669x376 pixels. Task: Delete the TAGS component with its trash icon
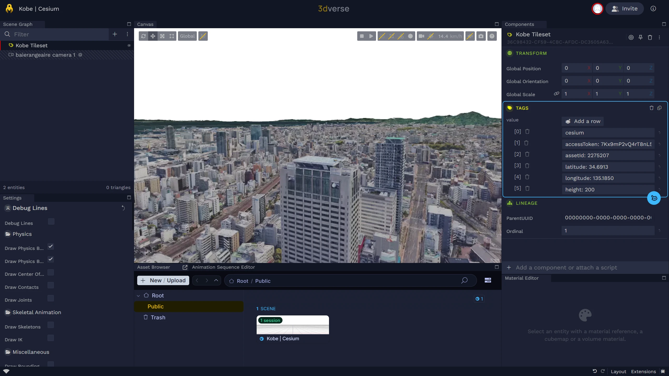pos(651,108)
